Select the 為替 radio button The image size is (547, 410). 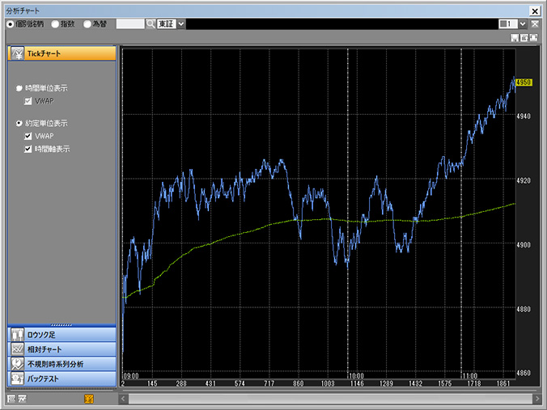(87, 24)
